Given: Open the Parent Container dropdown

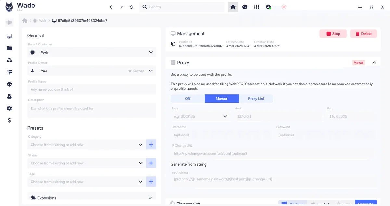Looking at the screenshot, I should pyautogui.click(x=92, y=52).
